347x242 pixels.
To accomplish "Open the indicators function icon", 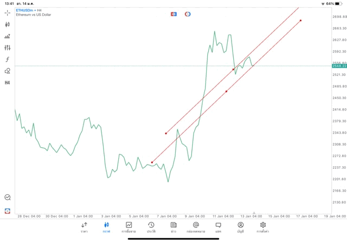I will [x=8, y=60].
